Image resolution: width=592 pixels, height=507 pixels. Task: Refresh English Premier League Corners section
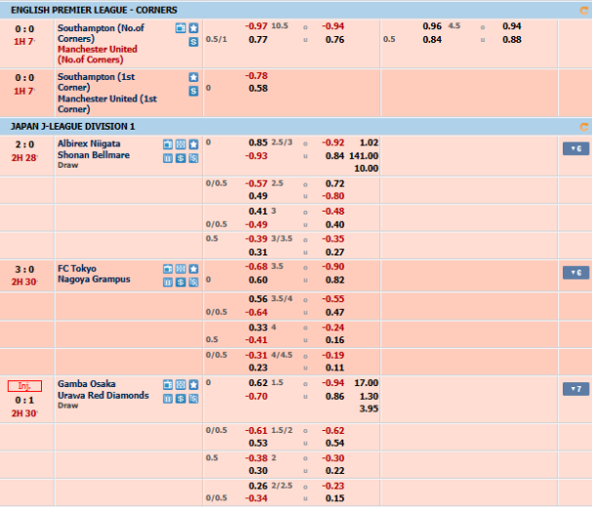point(583,11)
